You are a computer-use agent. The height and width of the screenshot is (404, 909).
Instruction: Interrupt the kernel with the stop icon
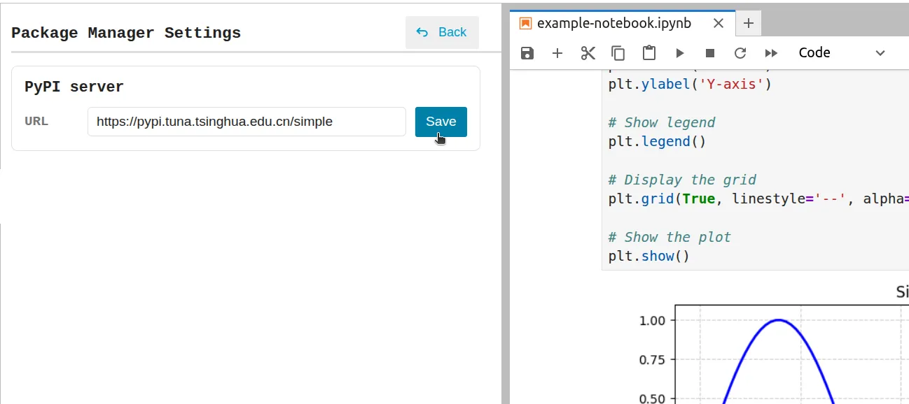(709, 52)
